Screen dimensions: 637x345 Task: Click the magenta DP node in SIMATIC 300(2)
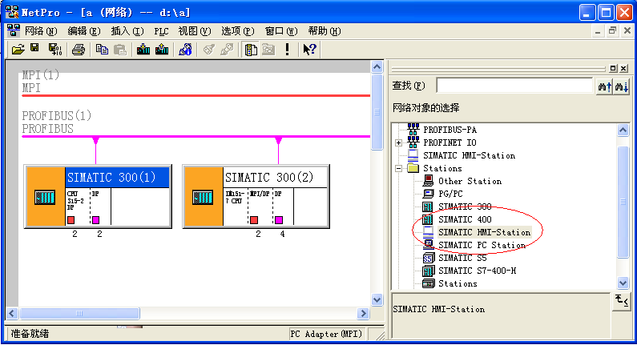point(279,220)
